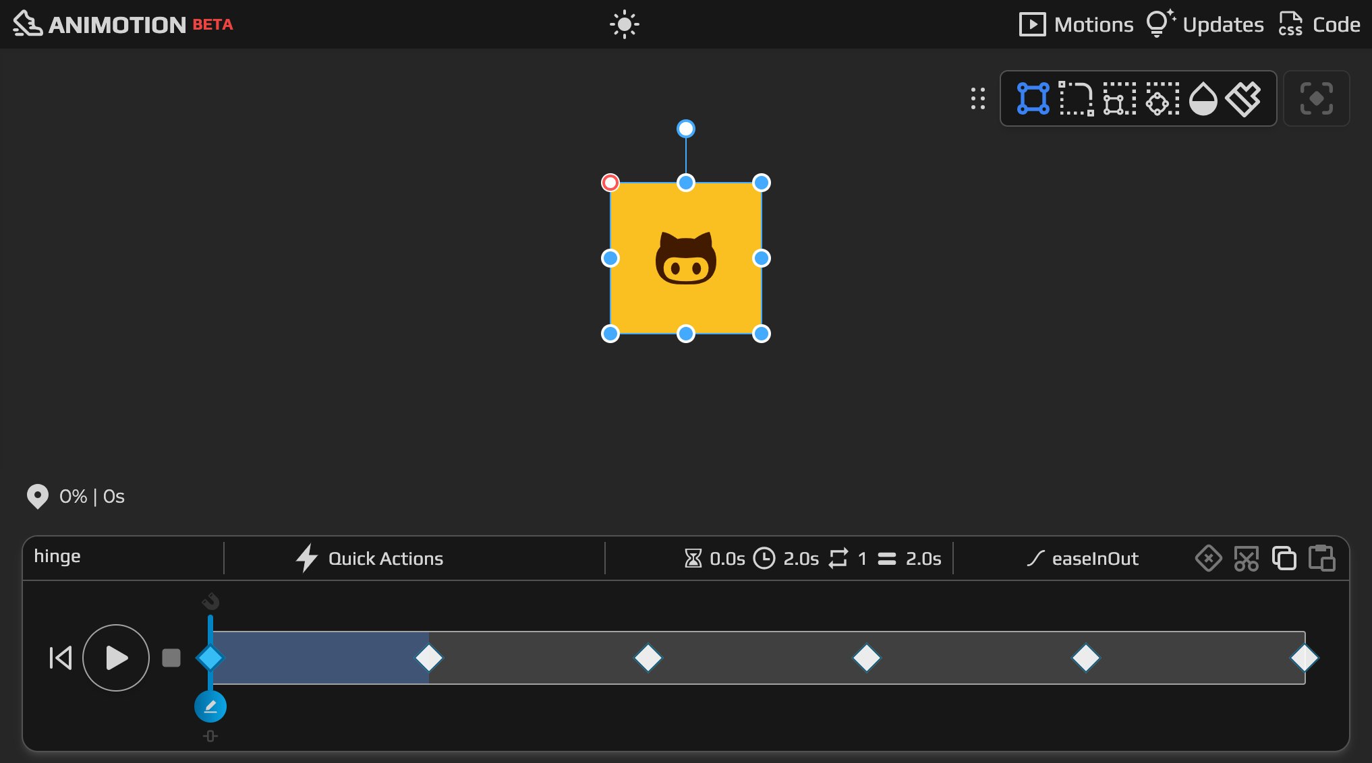Edit the hinge animation name field
Screen dimensions: 1372x763
123,557
